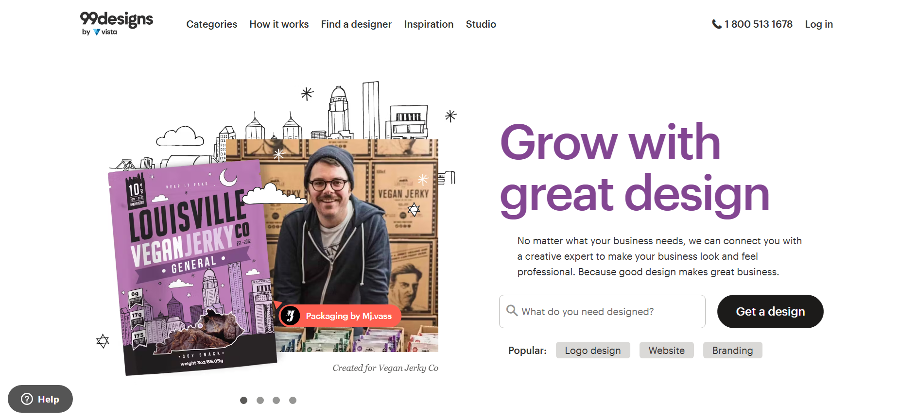The height and width of the screenshot is (420, 916).
Task: Open the Find a designer menu
Action: pos(356,24)
